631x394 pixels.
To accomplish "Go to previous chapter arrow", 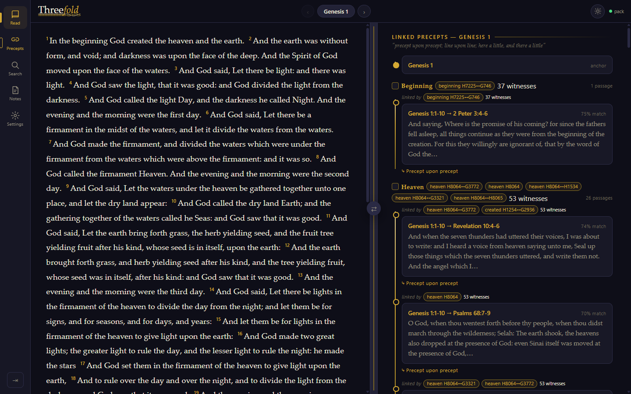I will pos(308,12).
